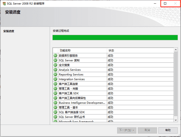Open help with the 帮助 button
The height and width of the screenshot is (137, 181).
tap(168, 130)
